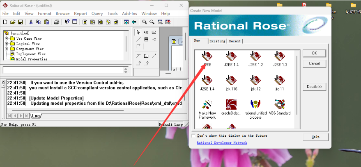Viewport: 361px width, 167px height.
Task: Click the Browse Parent toolbar icon
Action: (x=126, y=22)
